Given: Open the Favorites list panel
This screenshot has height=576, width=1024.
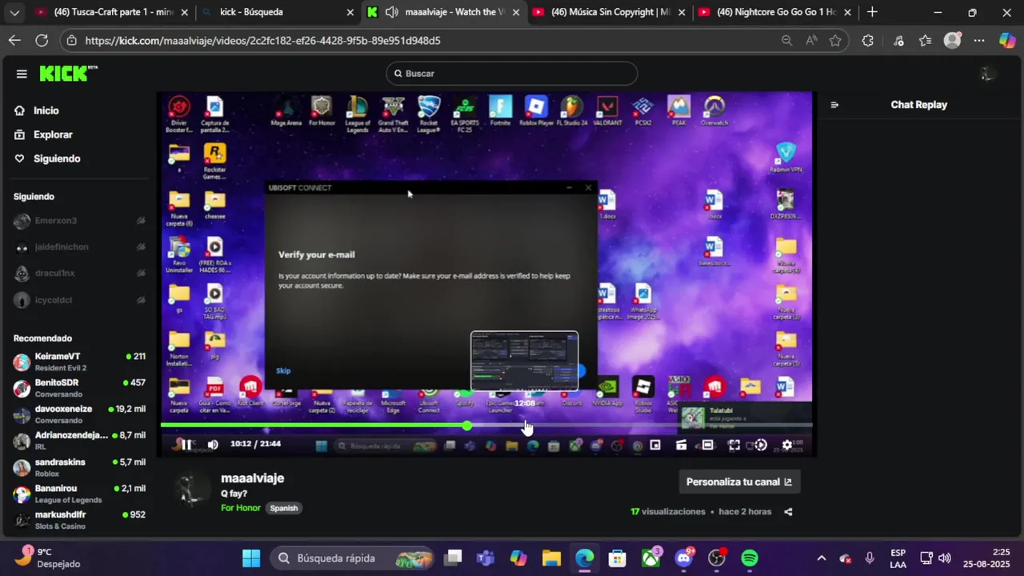Looking at the screenshot, I should (926, 40).
